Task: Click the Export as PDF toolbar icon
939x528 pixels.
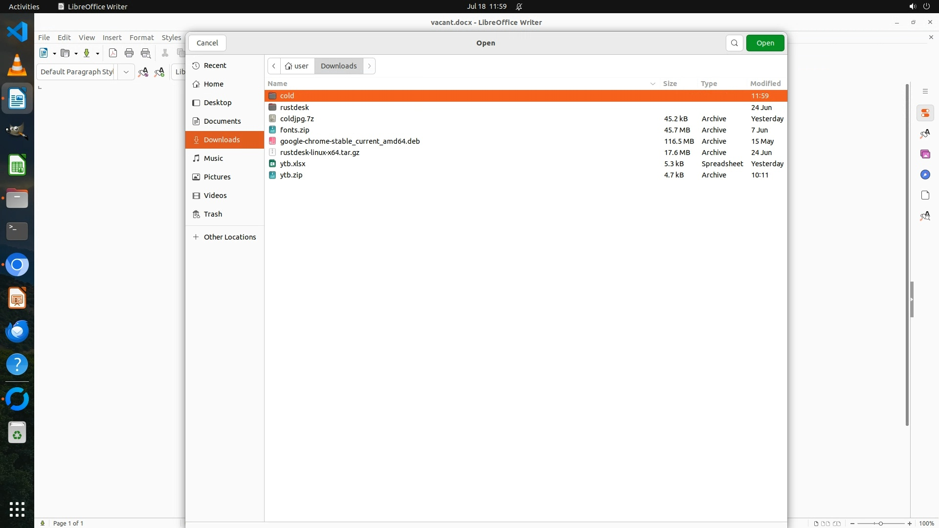Action: click(113, 53)
